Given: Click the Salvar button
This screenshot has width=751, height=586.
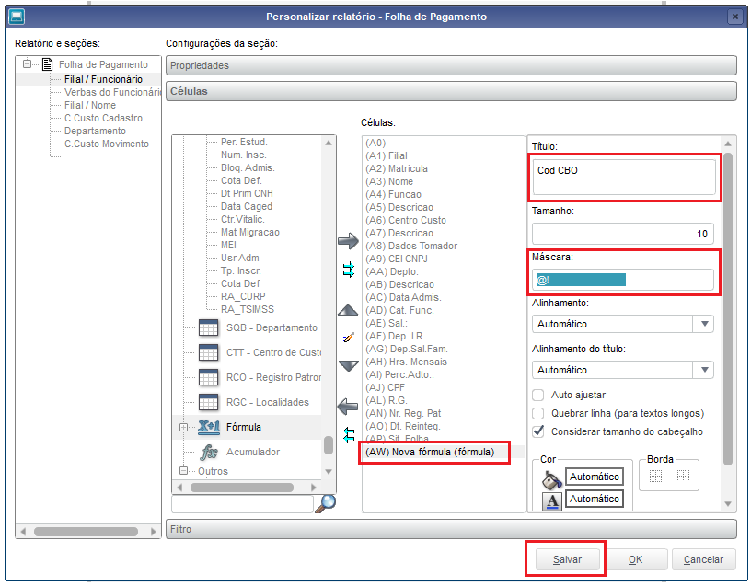Looking at the screenshot, I should (567, 559).
